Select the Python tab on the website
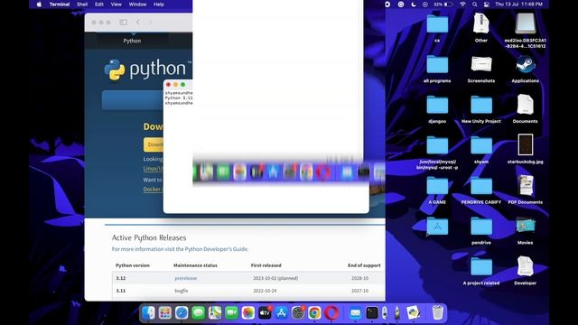 click(x=132, y=41)
